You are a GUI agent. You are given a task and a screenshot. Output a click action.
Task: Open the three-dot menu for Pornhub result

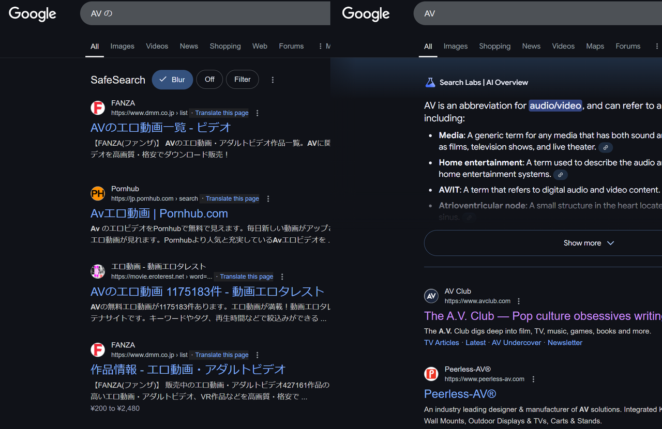(268, 198)
